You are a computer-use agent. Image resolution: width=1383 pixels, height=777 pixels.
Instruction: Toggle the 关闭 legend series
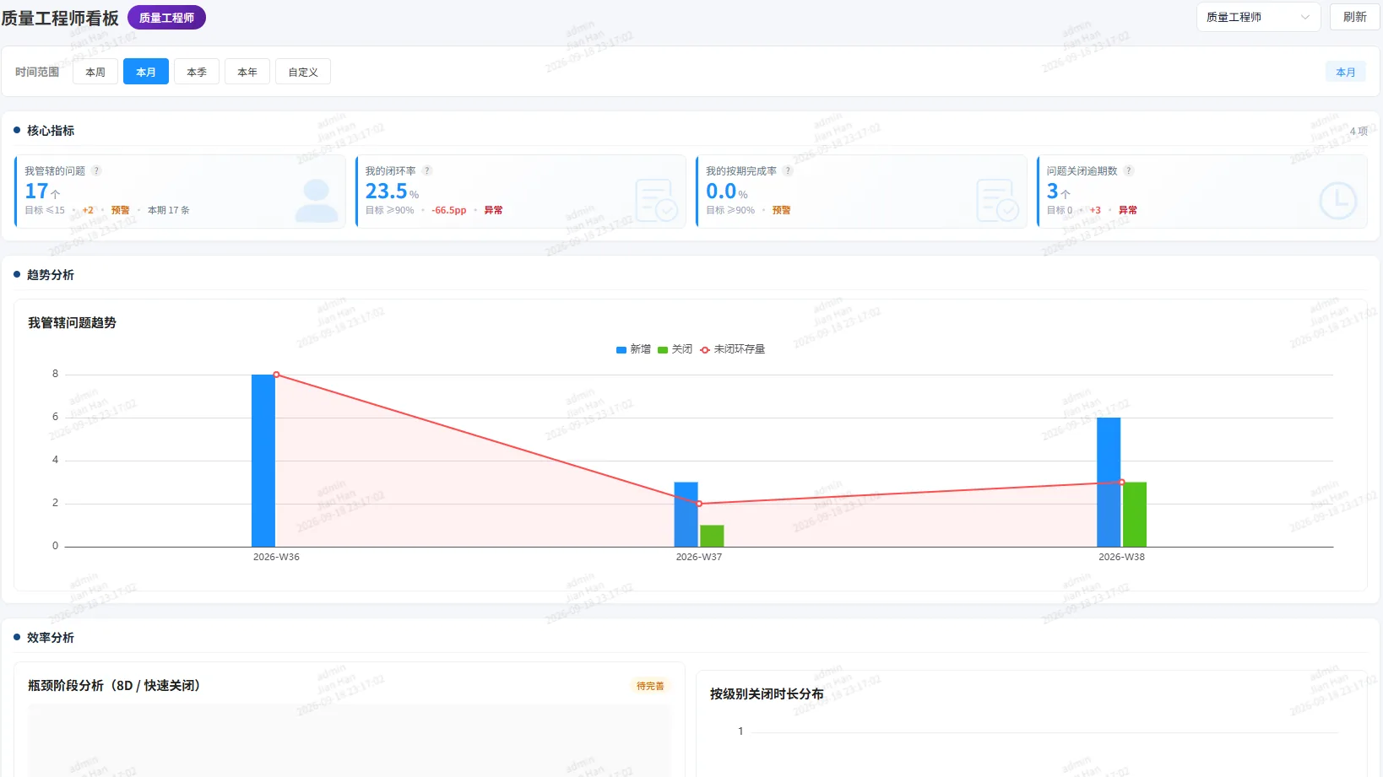coord(675,349)
